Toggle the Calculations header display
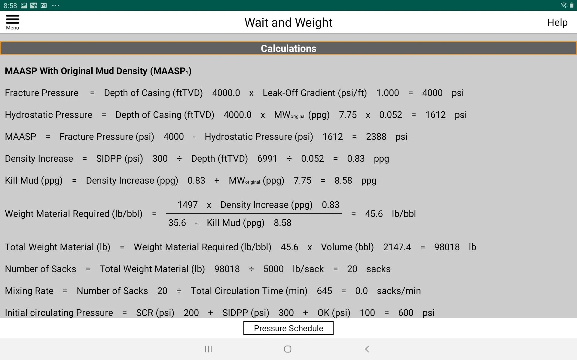 click(288, 49)
